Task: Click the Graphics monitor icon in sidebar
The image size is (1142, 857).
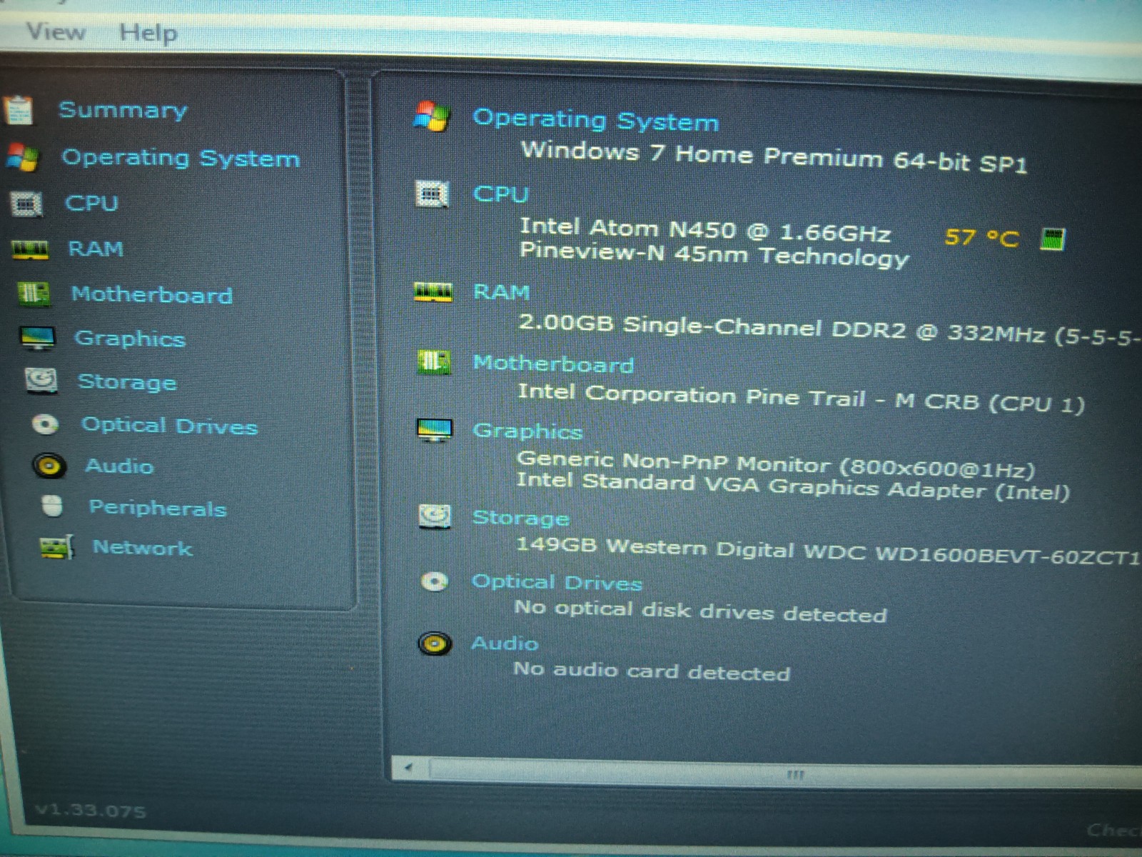Action: point(37,338)
